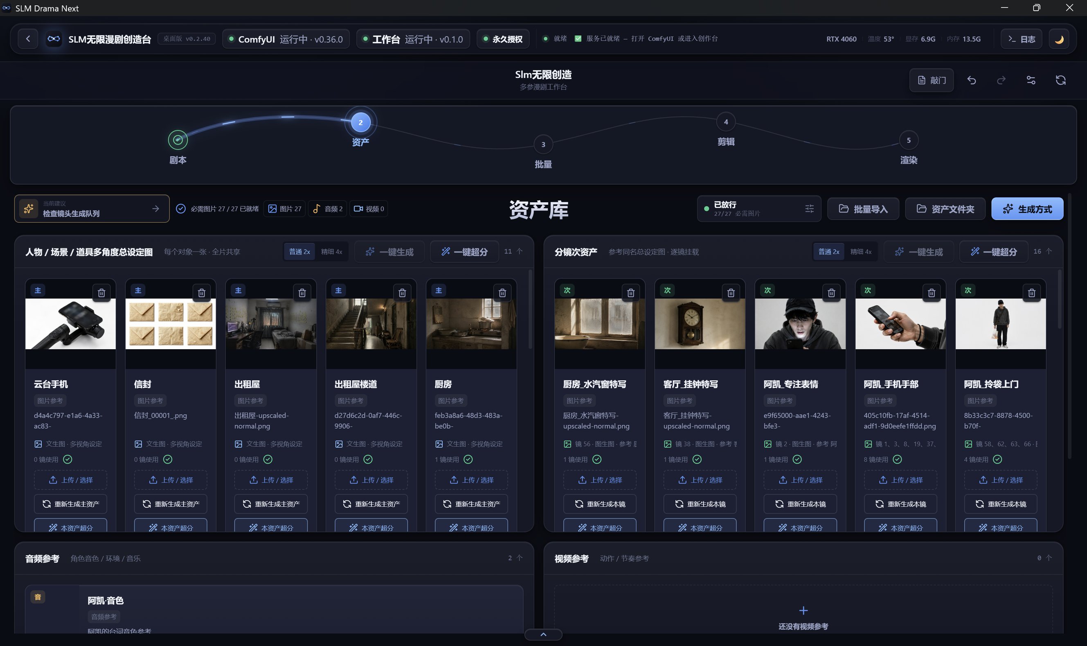
Task: Delete the 出租屋楼道 asset card
Action: point(402,293)
